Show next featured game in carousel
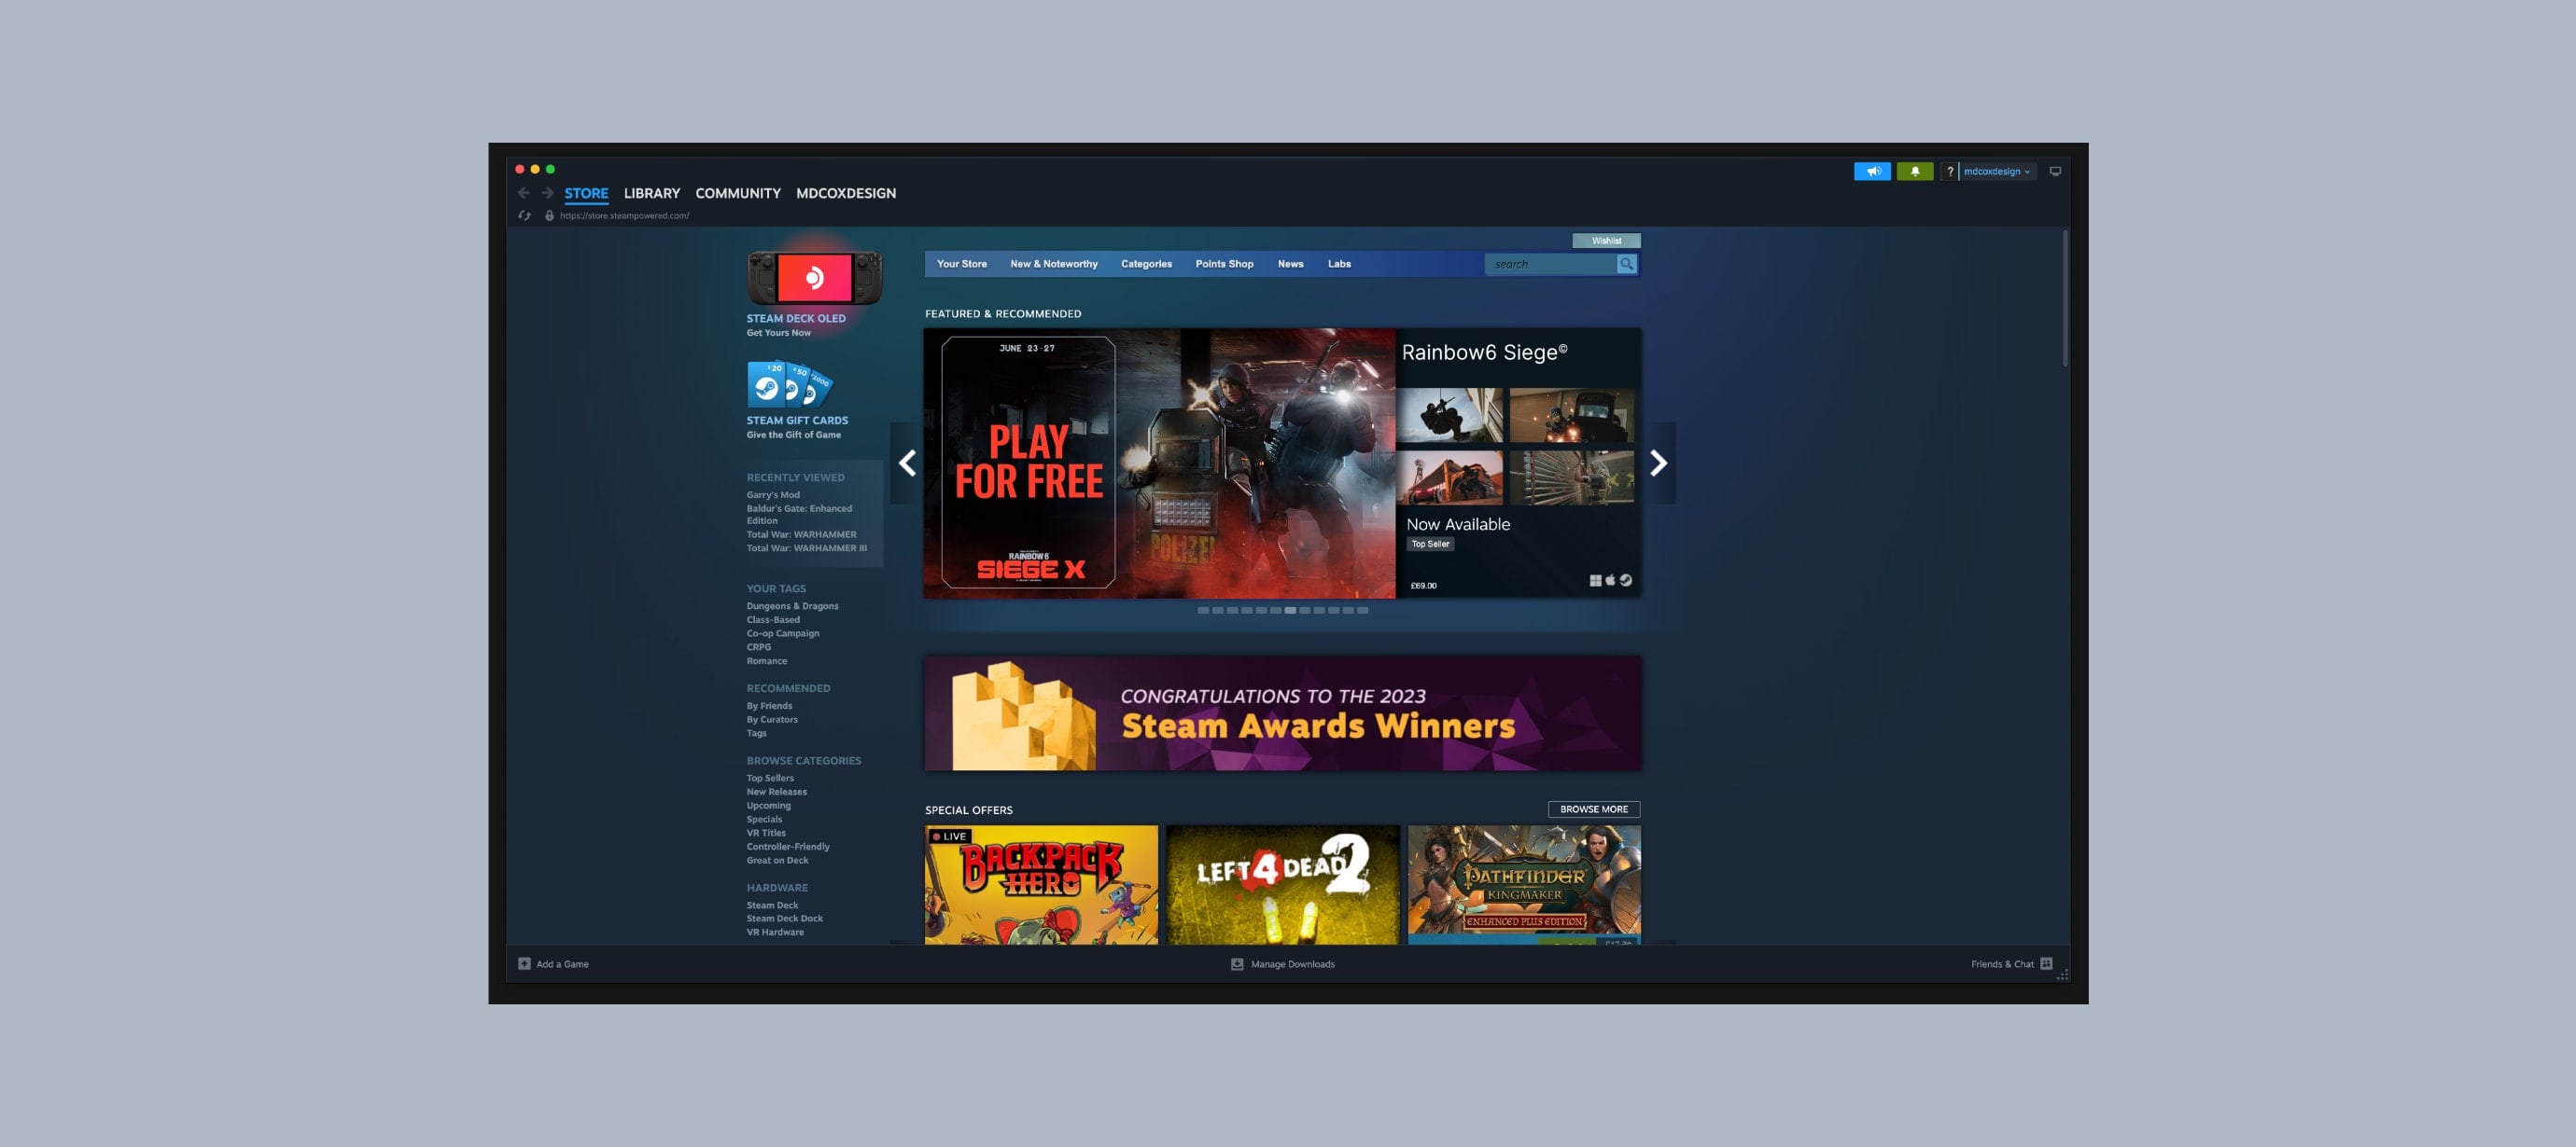2576x1147 pixels. 1658,463
